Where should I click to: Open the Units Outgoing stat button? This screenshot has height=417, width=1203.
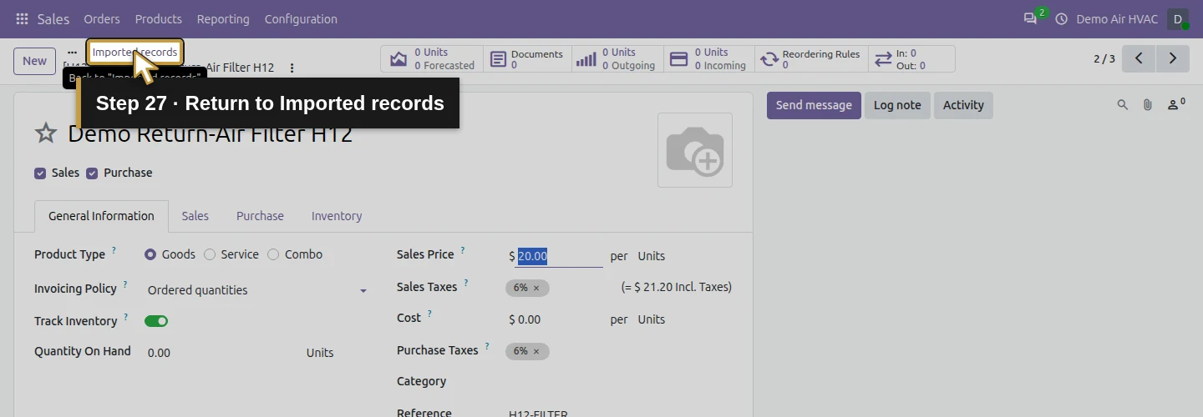617,58
